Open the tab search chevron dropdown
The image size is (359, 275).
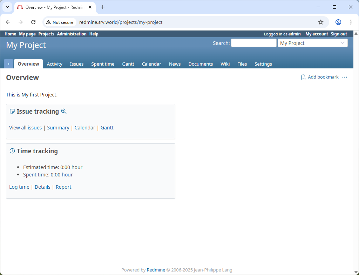7,7
